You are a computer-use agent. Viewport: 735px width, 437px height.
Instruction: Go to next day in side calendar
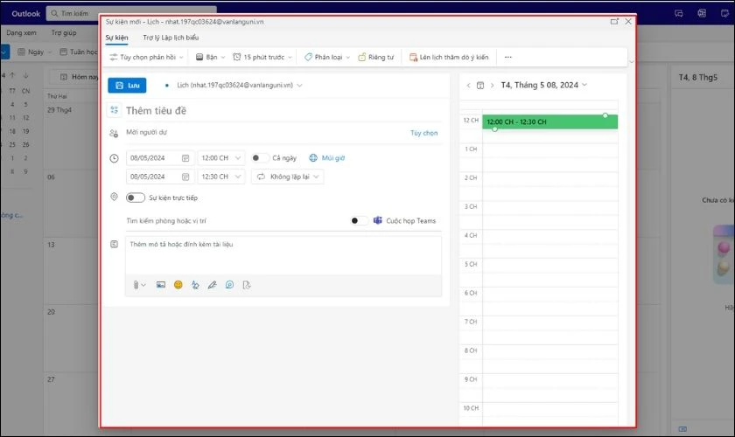492,86
